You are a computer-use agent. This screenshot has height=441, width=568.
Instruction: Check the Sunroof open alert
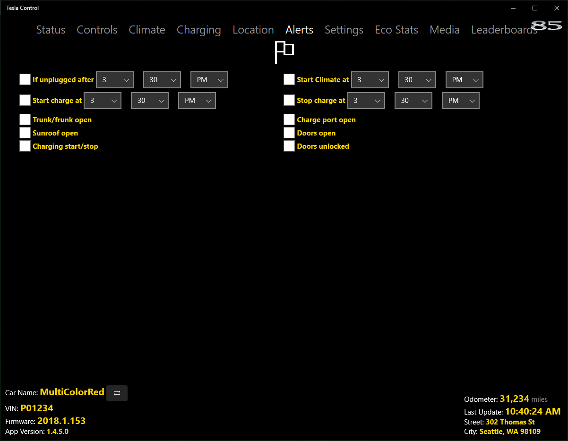(x=25, y=133)
